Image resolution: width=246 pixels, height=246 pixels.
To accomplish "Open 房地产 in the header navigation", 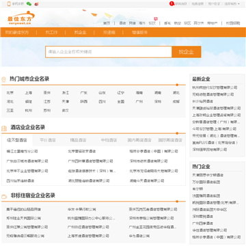I will 212,23.
